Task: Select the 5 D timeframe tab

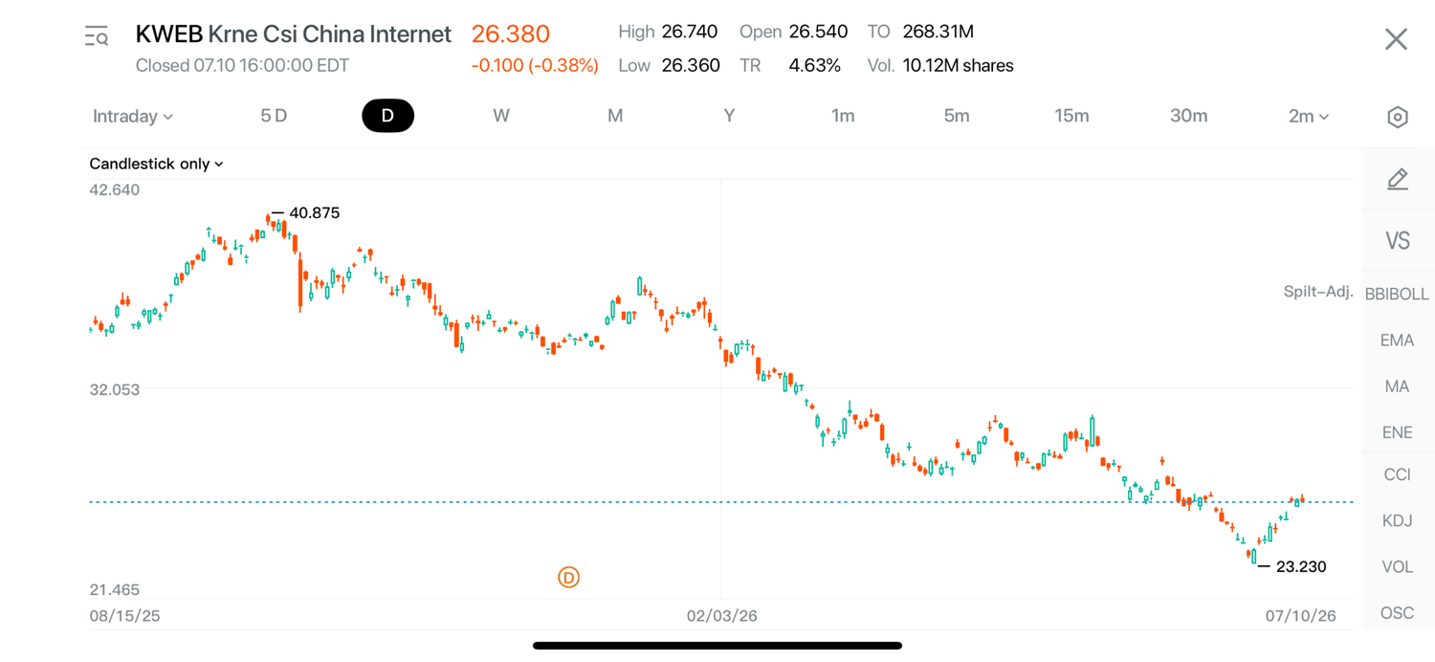Action: (x=274, y=116)
